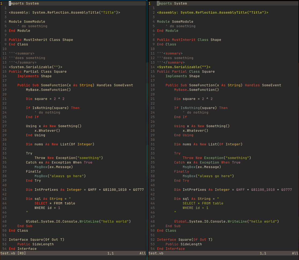Image resolution: width=299 pixels, height=260 pixels.
Task: Click '"always go here"' string in right pane
Action: (215, 176)
